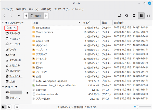Collapse the ネットワーク sidebar section
The image size is (153, 110).
tap(3, 87)
